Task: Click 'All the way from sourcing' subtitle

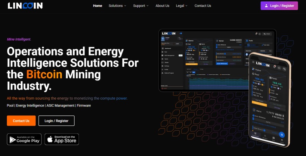Action: pyautogui.click(x=67, y=99)
